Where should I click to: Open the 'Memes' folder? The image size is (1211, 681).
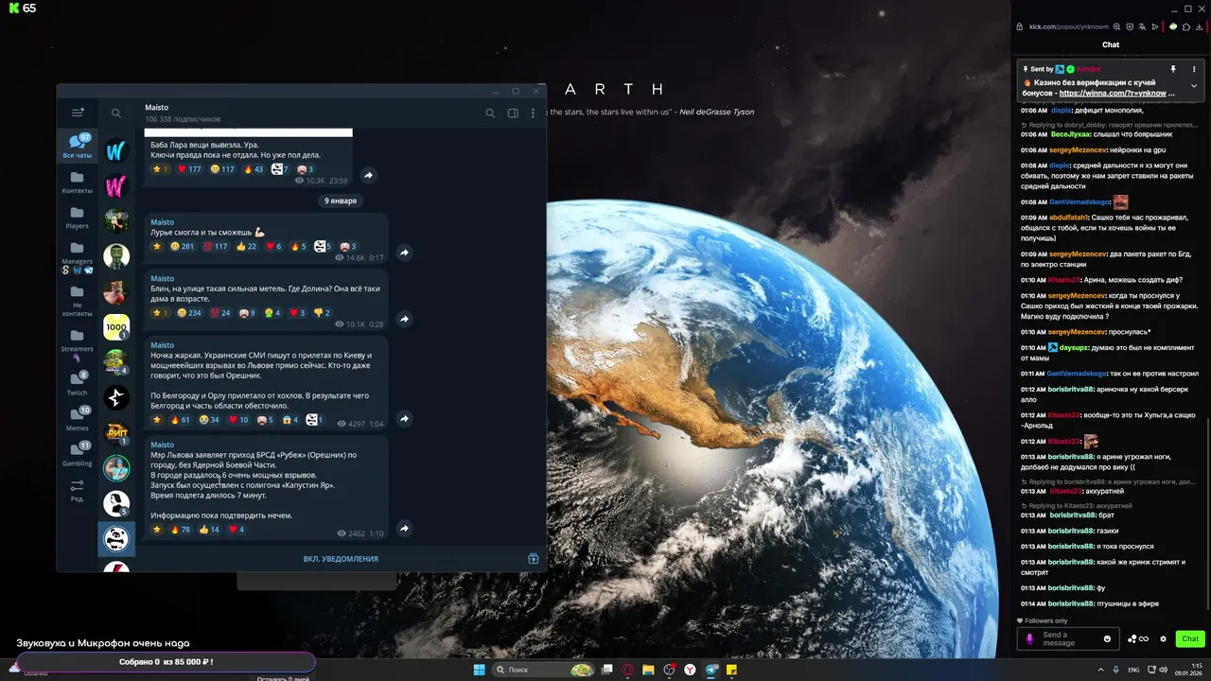click(78, 419)
